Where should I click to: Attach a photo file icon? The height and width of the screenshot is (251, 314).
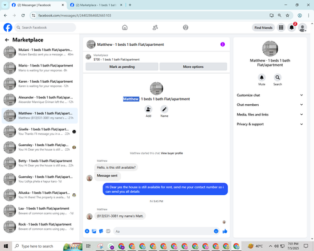coord(94,231)
